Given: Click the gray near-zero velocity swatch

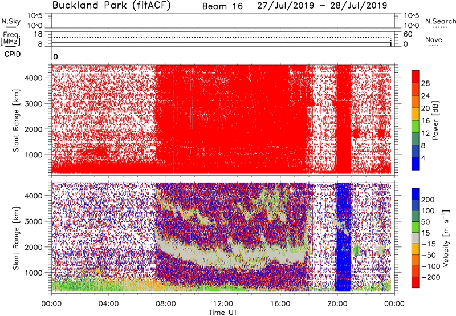Looking at the screenshot, I should point(416,238).
